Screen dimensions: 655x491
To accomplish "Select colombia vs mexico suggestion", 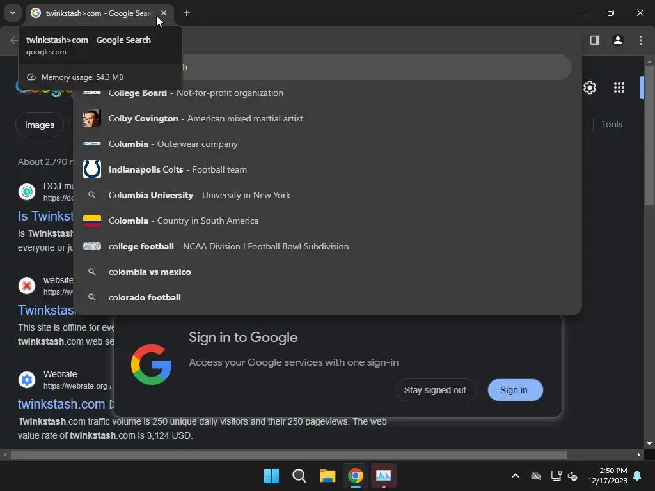I will (x=327, y=272).
